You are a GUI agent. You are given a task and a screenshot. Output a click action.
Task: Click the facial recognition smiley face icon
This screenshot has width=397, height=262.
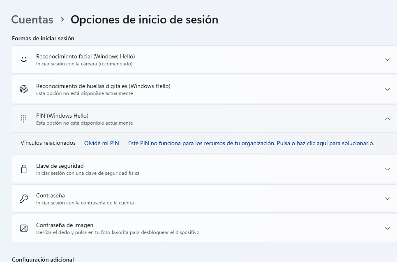point(24,60)
